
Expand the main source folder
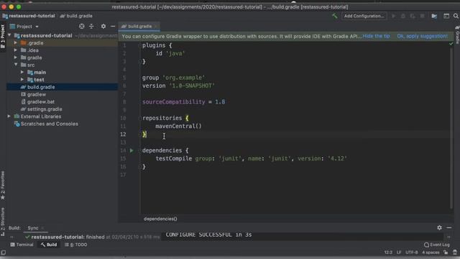[22, 72]
